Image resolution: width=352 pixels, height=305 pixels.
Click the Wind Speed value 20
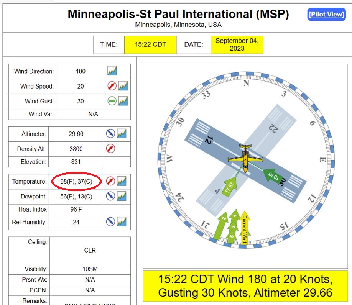[x=81, y=86]
